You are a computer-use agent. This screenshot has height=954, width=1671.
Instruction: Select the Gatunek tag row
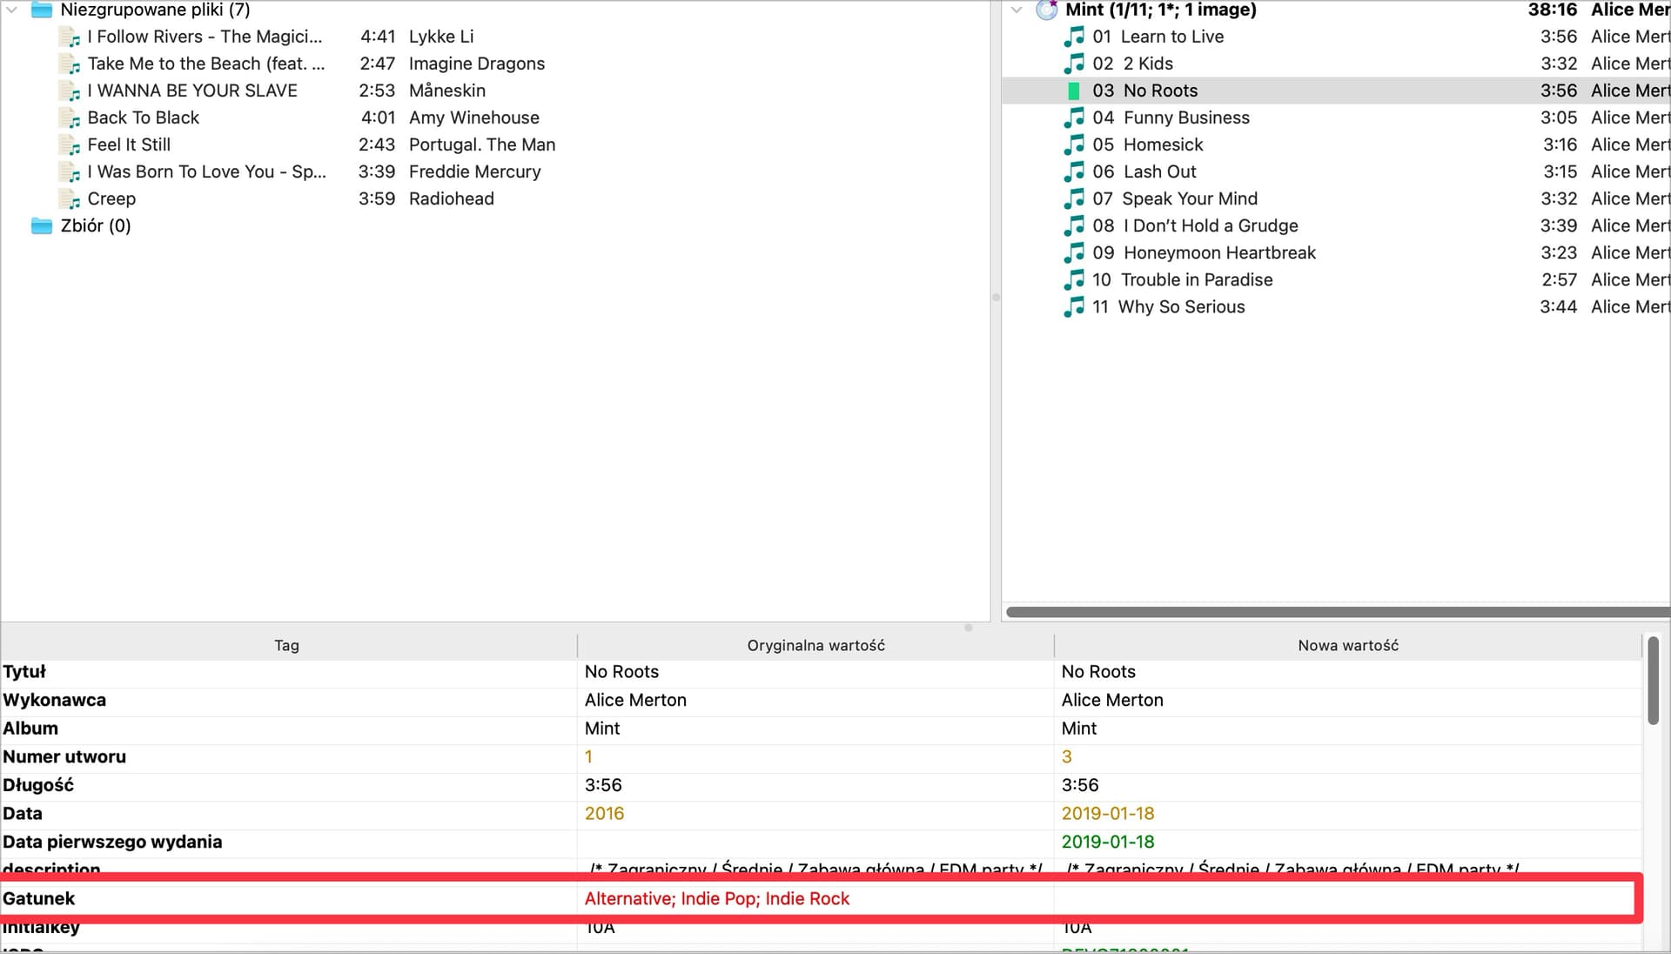coord(39,899)
